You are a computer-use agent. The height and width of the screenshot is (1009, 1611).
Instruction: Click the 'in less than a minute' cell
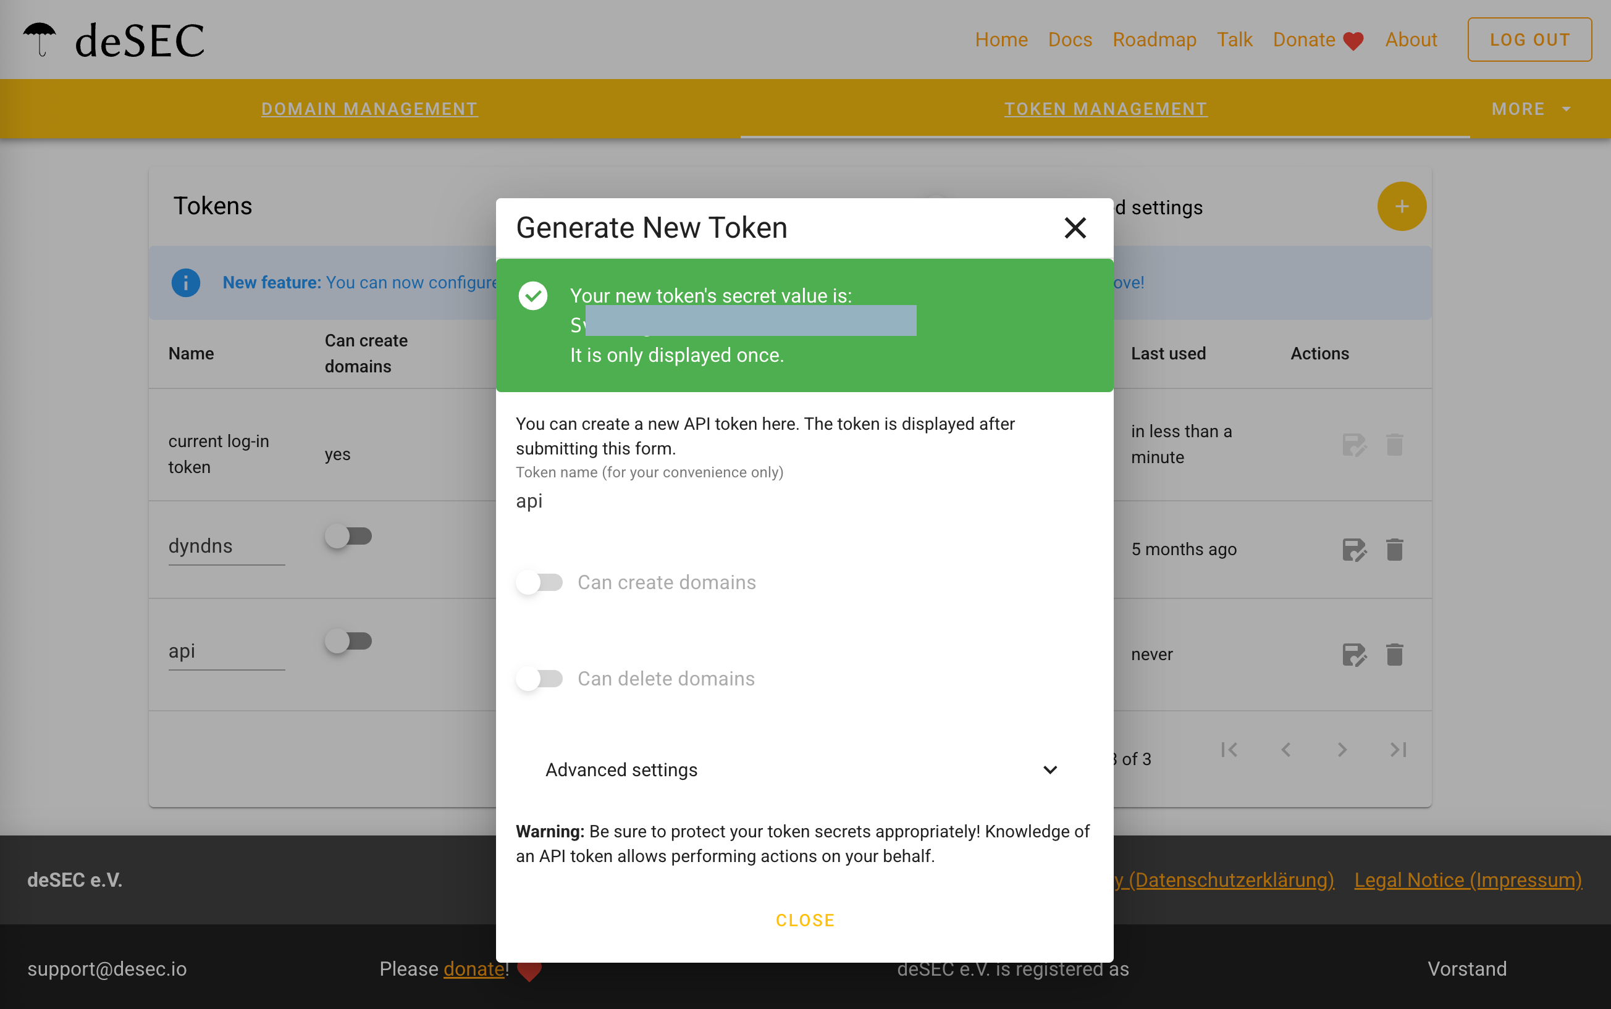click(x=1180, y=445)
